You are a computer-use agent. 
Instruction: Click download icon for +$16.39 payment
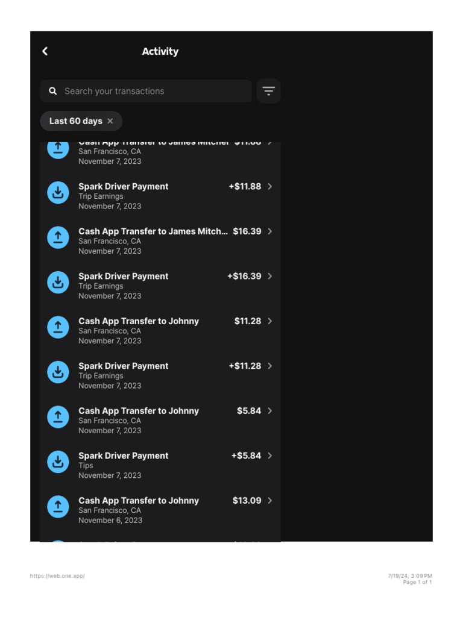(58, 282)
